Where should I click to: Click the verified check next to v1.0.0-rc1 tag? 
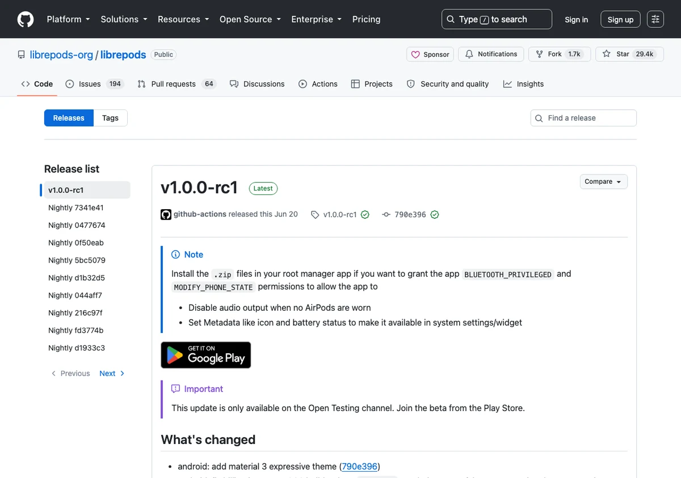(x=365, y=215)
